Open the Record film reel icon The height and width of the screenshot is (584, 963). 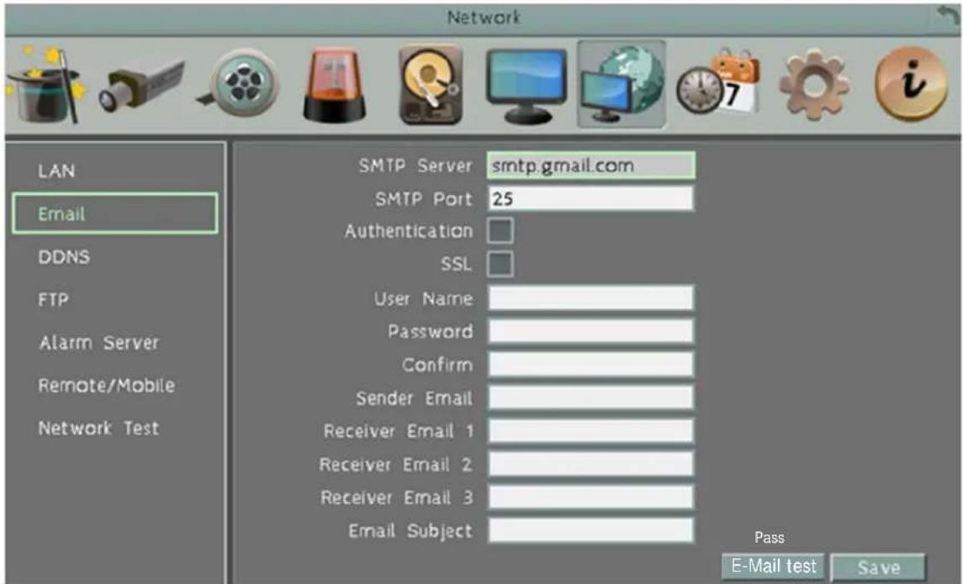240,85
